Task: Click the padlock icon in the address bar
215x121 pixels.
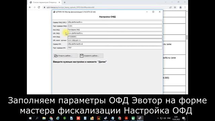Action: tap(44, 7)
